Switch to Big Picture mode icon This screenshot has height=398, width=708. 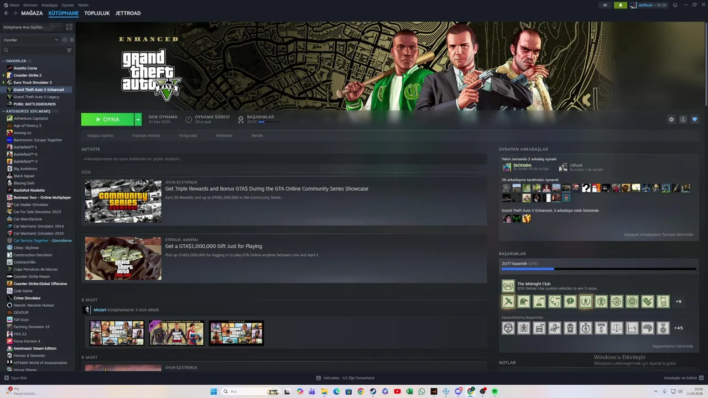pos(675,5)
